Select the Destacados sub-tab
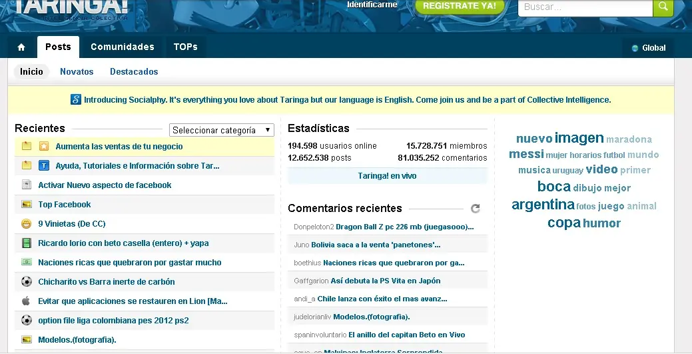This screenshot has height=354, width=692. [x=134, y=71]
